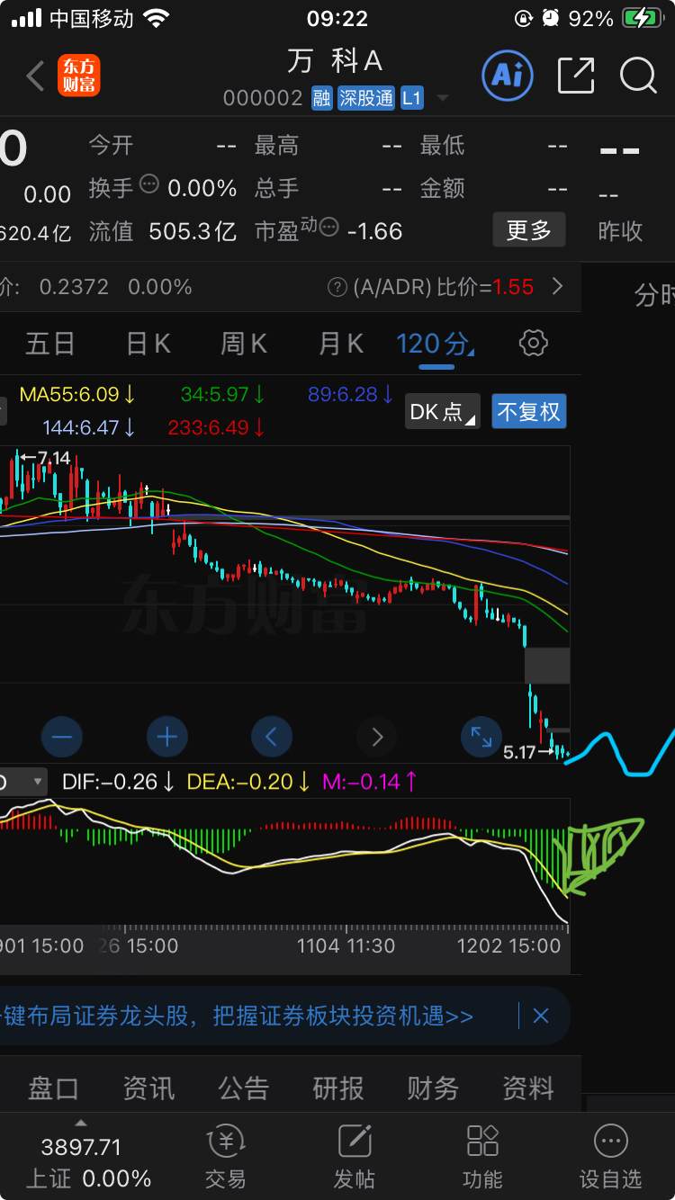The width and height of the screenshot is (675, 1200).
Task: Tap the 深股通 badge
Action: [366, 98]
